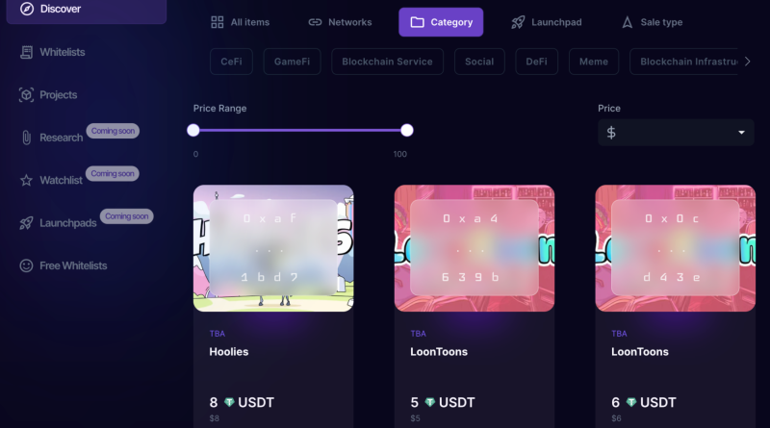This screenshot has height=428, width=770.
Task: Open the Hoolies project title
Action: tap(229, 352)
